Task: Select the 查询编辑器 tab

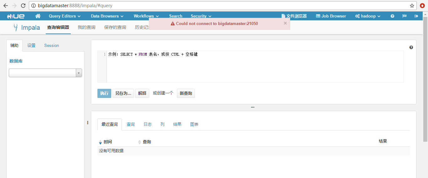Action: click(58, 28)
